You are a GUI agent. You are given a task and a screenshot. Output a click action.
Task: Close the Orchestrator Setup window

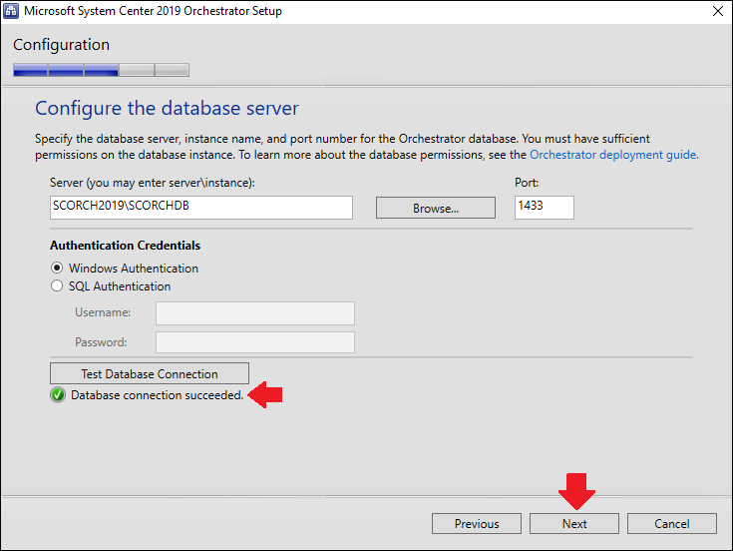(718, 11)
